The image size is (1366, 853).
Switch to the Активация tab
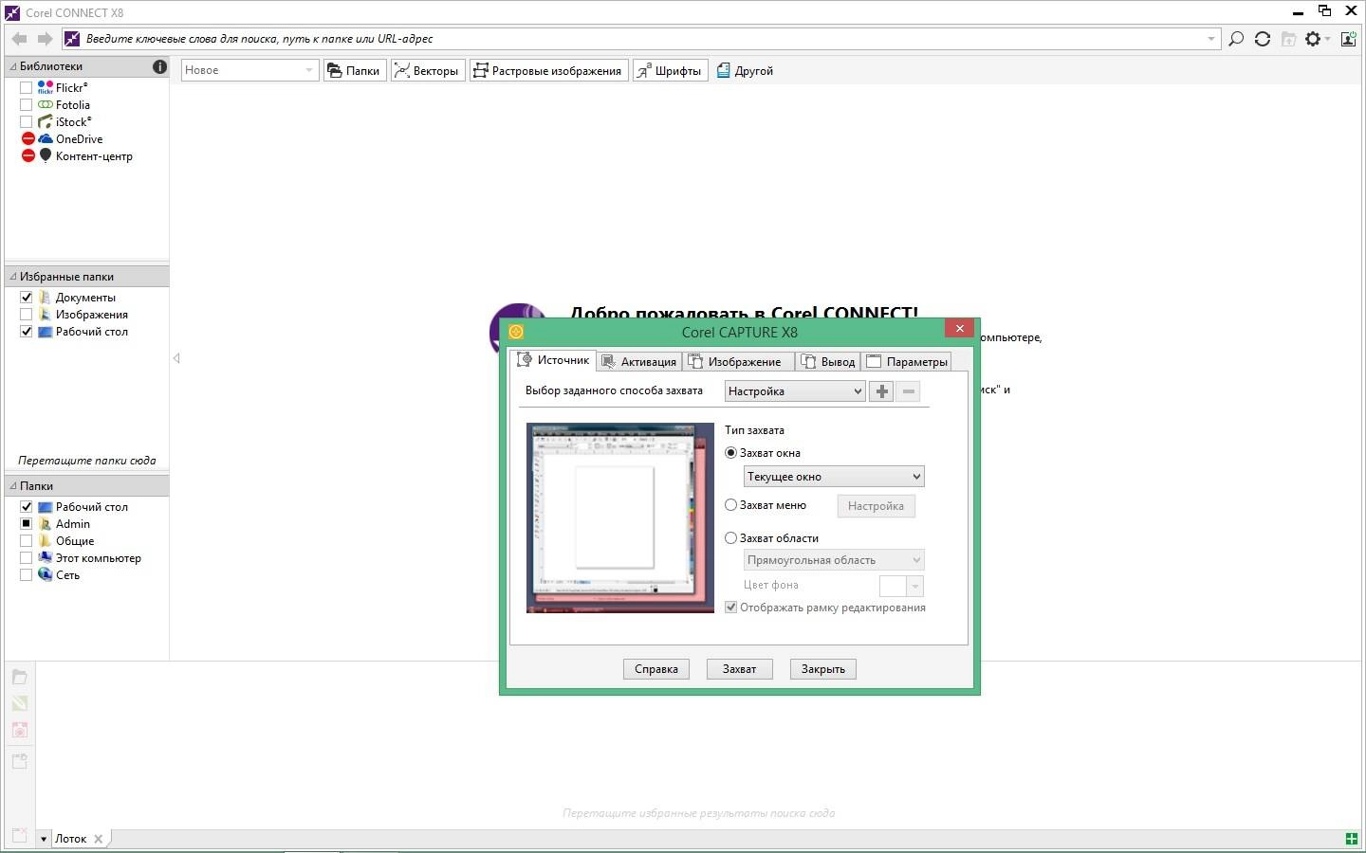pos(639,361)
